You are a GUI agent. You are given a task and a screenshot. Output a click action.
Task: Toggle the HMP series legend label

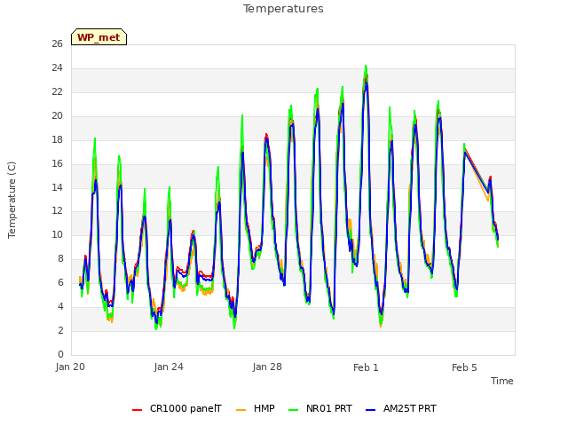coord(264,408)
